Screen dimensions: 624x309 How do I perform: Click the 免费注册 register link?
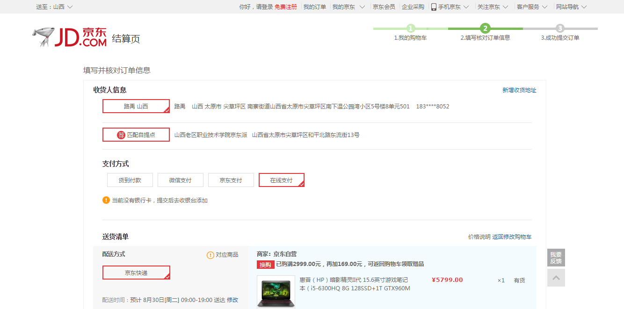[286, 7]
